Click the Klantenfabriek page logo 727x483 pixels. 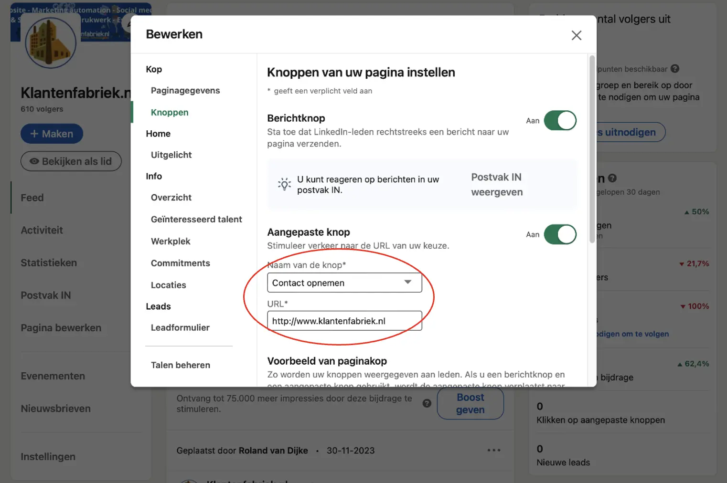click(51, 43)
